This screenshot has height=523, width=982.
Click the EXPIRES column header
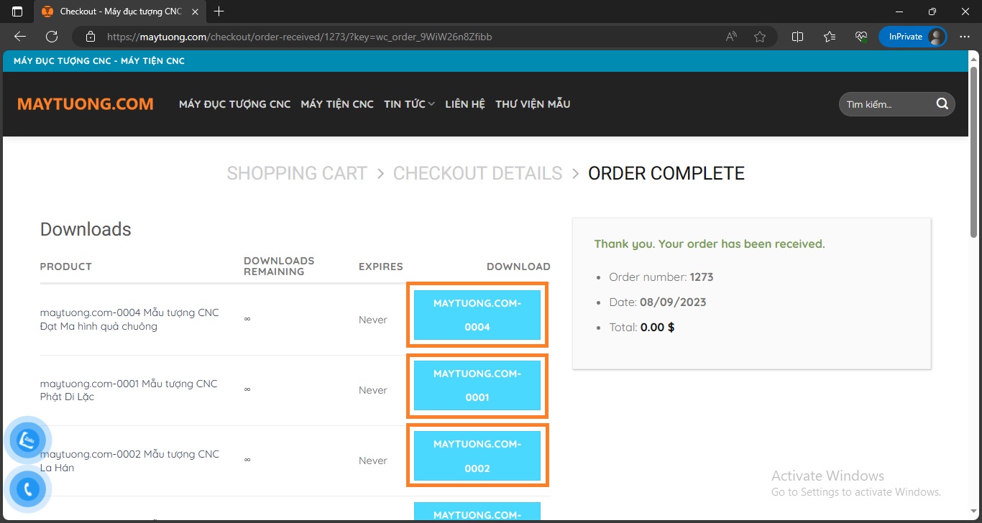coord(381,267)
